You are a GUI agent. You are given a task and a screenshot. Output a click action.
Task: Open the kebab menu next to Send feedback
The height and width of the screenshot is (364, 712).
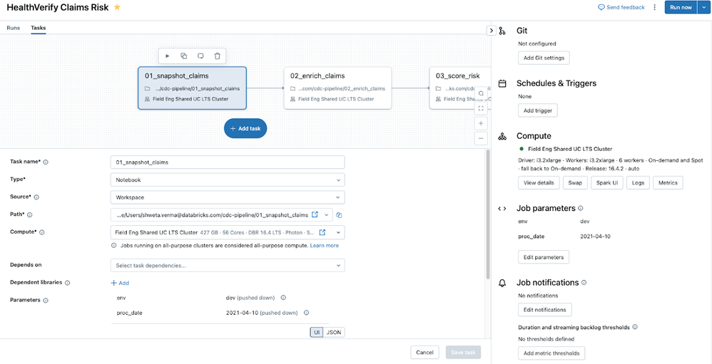654,7
